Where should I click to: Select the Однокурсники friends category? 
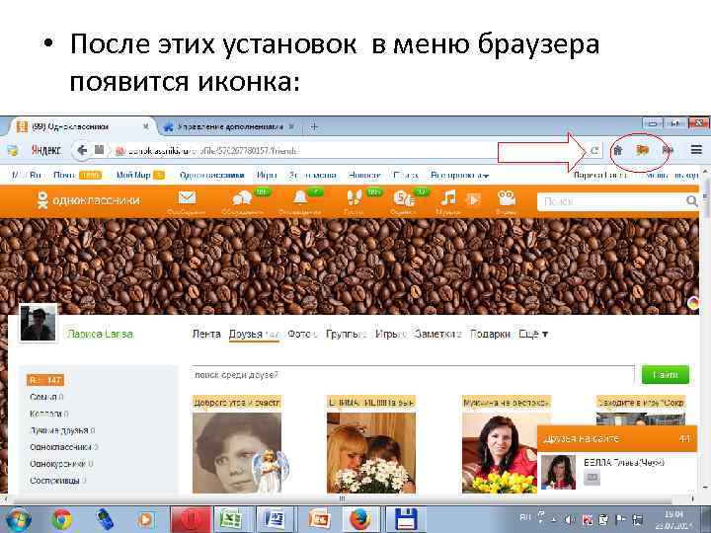tap(61, 464)
